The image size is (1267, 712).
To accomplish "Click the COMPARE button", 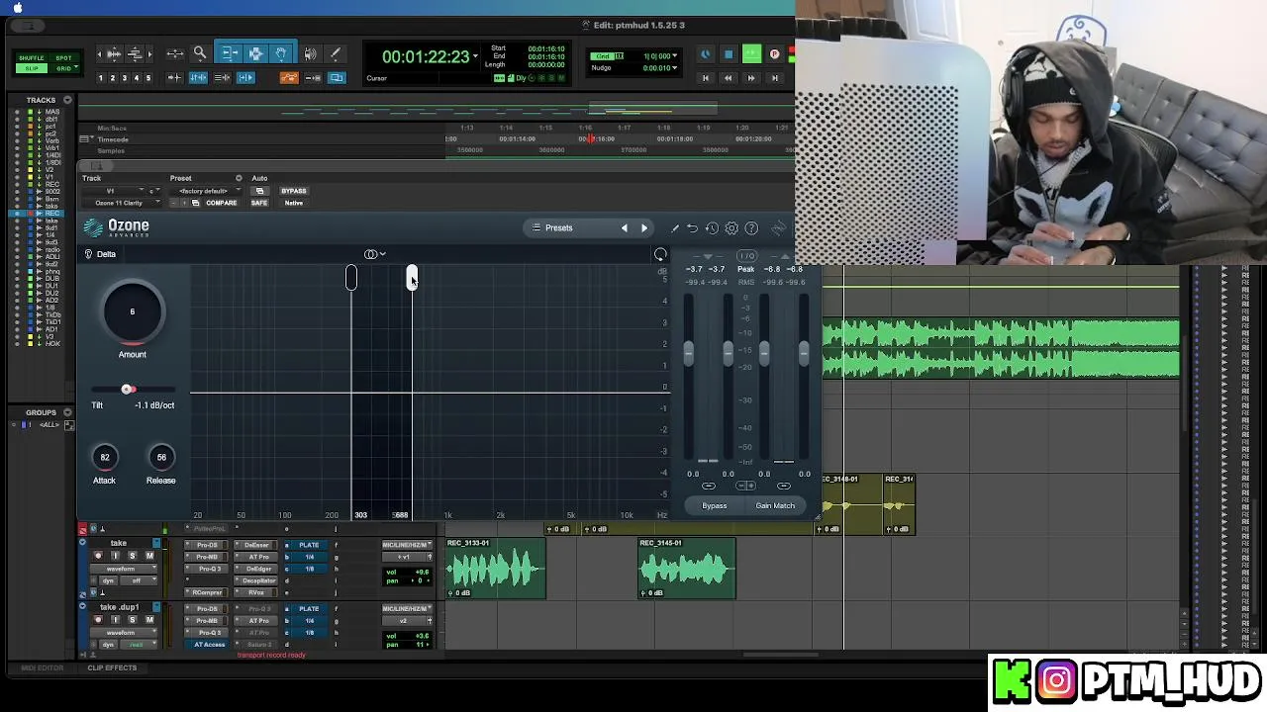I will pyautogui.click(x=221, y=203).
